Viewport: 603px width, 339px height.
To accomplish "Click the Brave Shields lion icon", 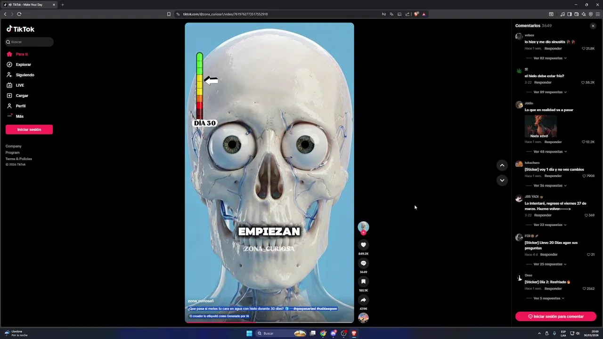I will (x=416, y=14).
